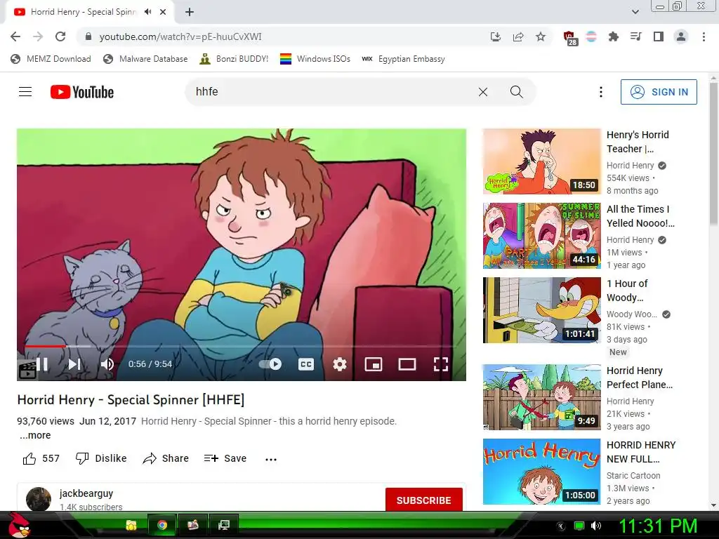Open All the Times I Yelled Noooo video
719x539 pixels.
tap(541, 236)
